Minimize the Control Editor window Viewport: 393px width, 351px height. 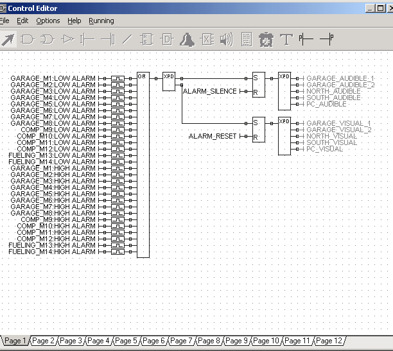(370, 8)
